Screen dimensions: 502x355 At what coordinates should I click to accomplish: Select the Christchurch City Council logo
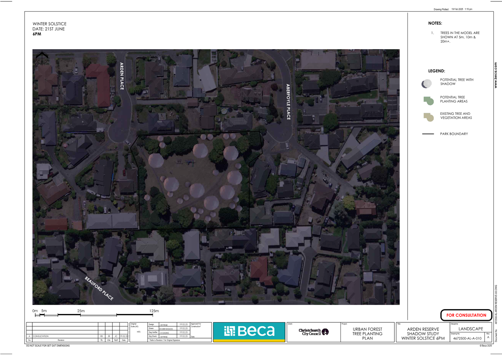pyautogui.click(x=313, y=332)
